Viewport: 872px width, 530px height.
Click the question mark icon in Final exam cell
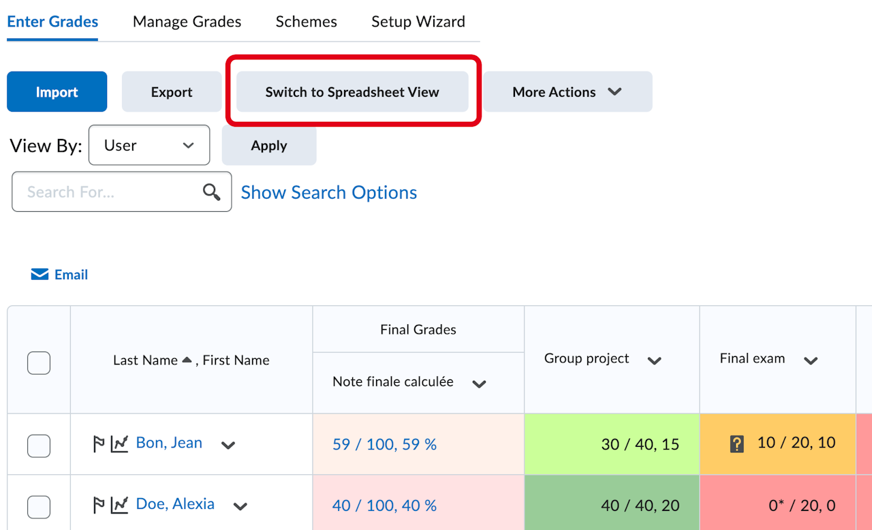736,444
